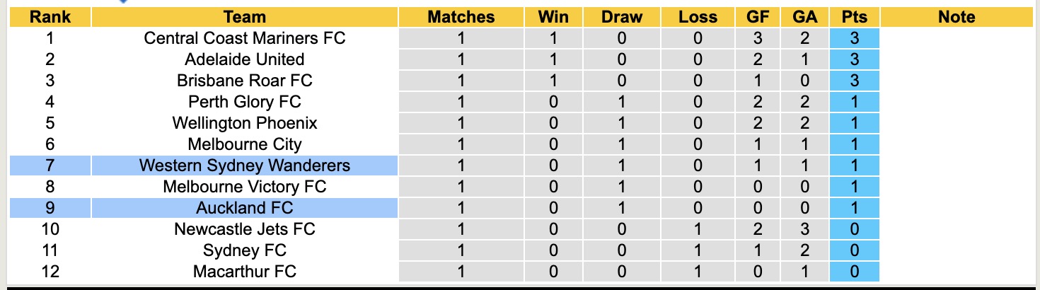Click the Pts column header
Screen dimensions: 1040x290
pos(855,17)
